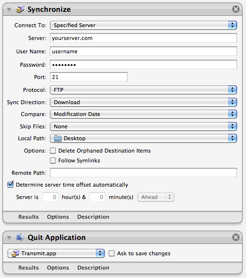The height and width of the screenshot is (278, 246).
Task: Enable Delete Orphaned Destination Items
Action: [x=53, y=151]
